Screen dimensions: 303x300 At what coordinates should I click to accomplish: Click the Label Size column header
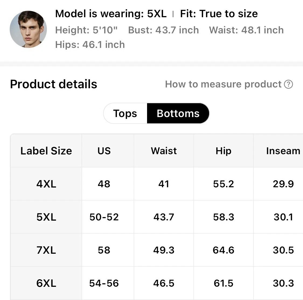pyautogui.click(x=46, y=151)
